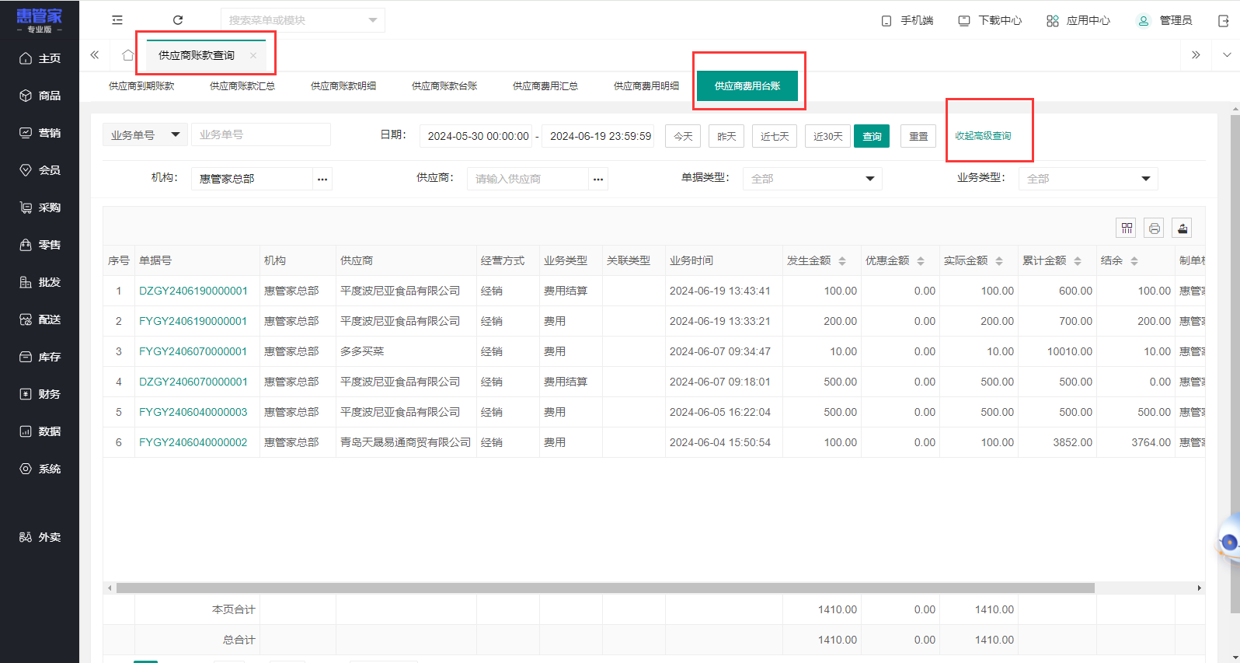Click the logout icon at top right
The width and height of the screenshot is (1240, 663).
coord(1224,21)
